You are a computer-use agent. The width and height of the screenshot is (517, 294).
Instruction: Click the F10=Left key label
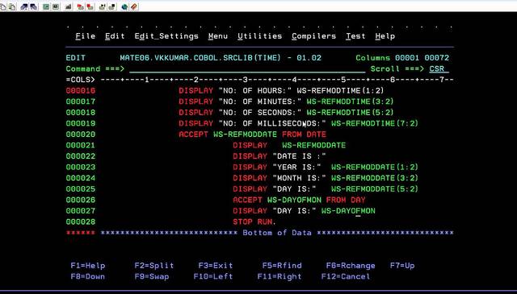tap(213, 276)
